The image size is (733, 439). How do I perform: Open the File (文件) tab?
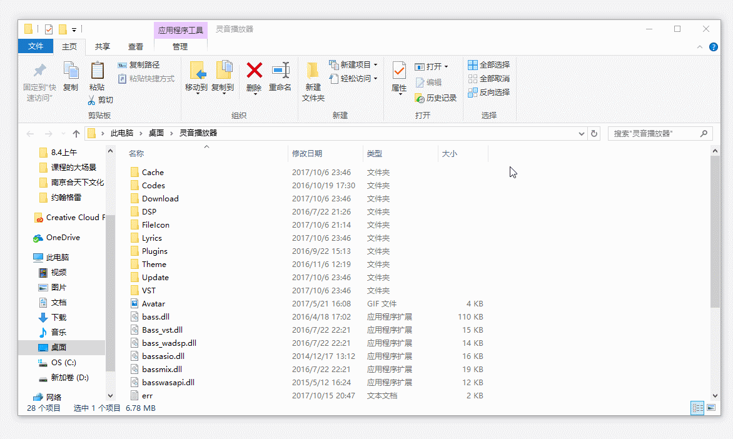36,46
